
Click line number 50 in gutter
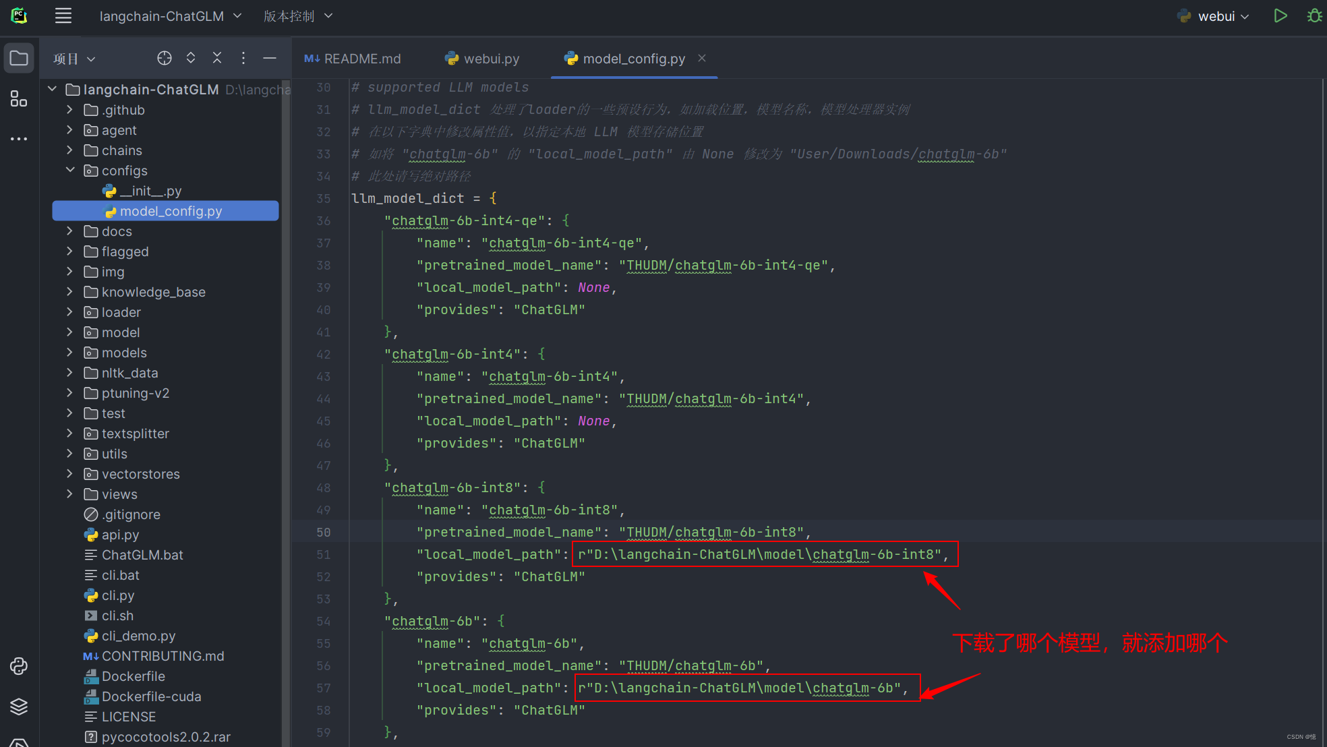(324, 532)
